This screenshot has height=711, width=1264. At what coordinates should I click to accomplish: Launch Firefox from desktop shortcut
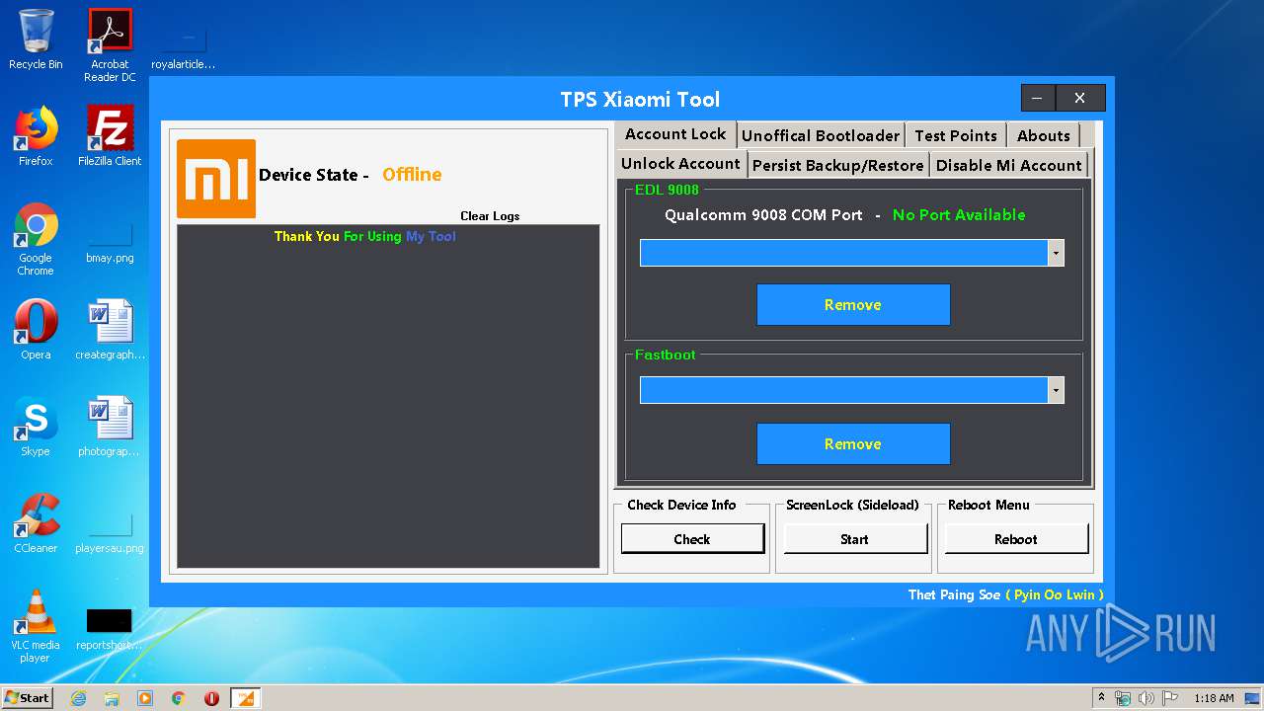point(36,136)
